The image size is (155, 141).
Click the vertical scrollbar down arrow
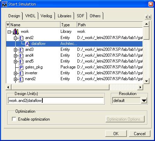pos(146,81)
